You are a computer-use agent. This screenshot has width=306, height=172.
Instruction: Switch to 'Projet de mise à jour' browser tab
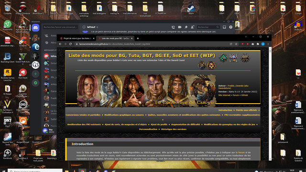click(x=77, y=38)
